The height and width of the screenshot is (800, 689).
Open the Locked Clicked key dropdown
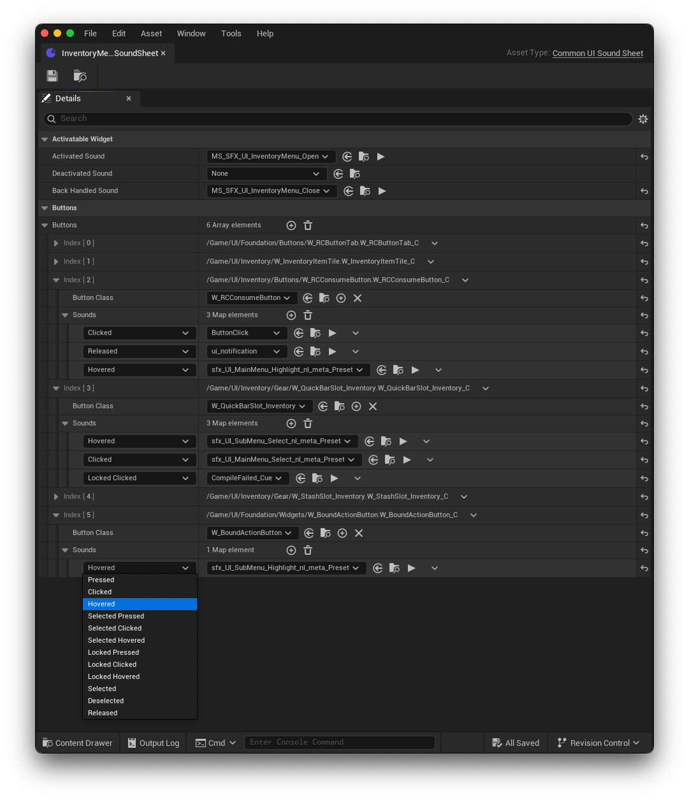tap(139, 478)
